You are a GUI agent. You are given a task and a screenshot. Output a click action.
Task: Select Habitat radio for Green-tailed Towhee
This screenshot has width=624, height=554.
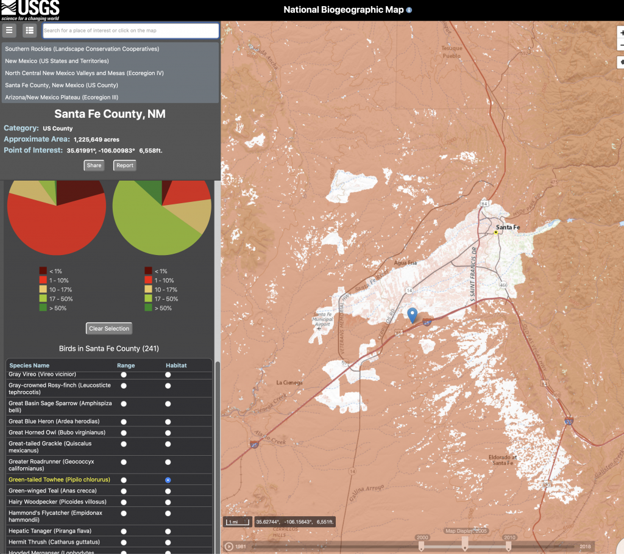tap(168, 480)
